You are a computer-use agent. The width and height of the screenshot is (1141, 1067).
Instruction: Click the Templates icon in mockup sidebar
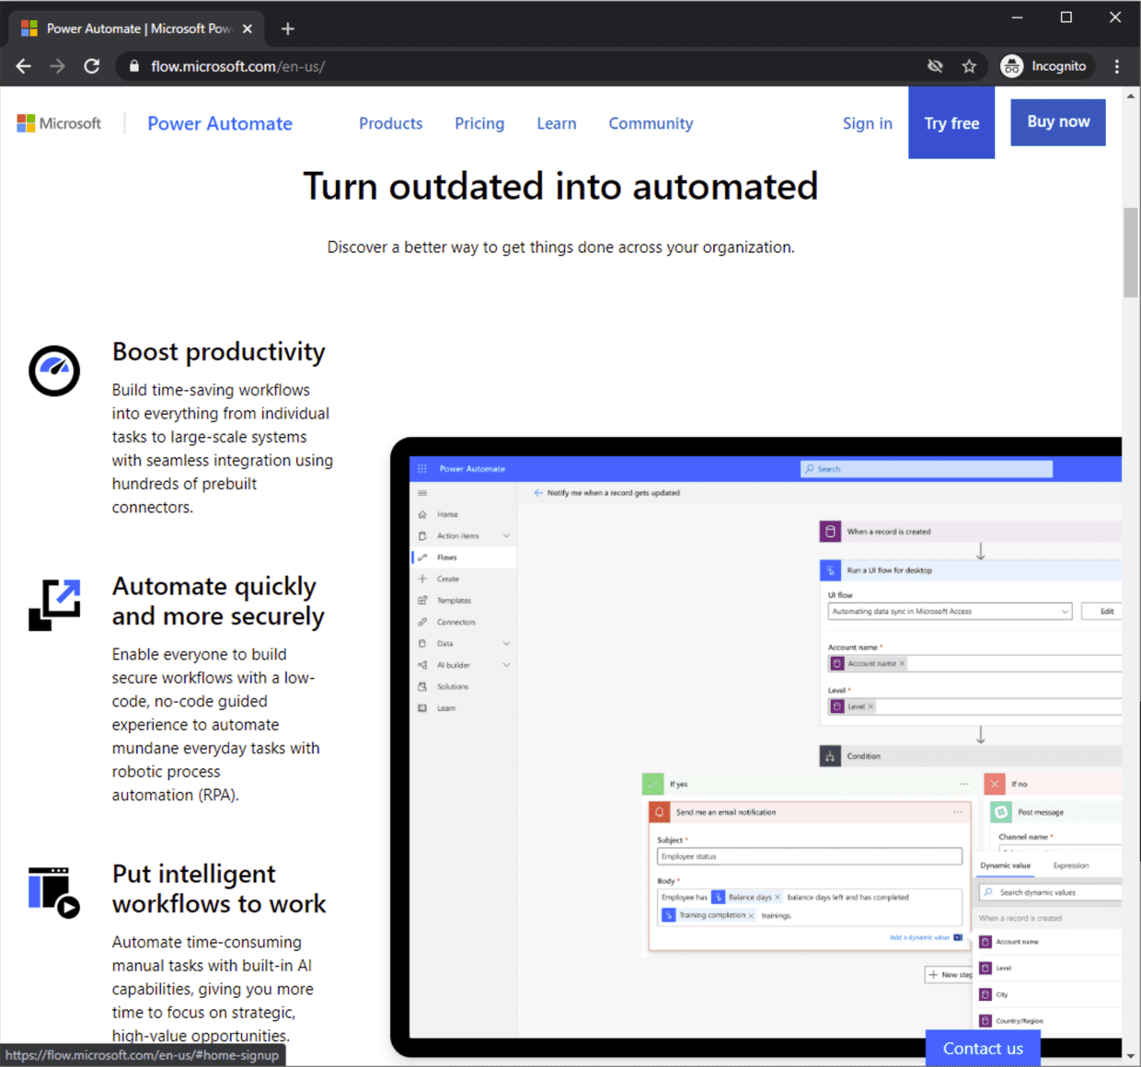click(x=422, y=601)
